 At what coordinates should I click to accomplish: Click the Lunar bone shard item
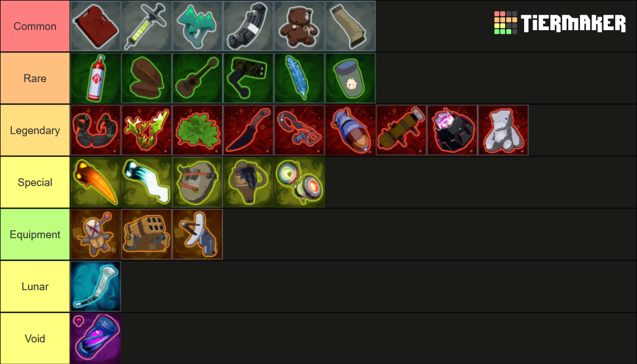(x=96, y=286)
